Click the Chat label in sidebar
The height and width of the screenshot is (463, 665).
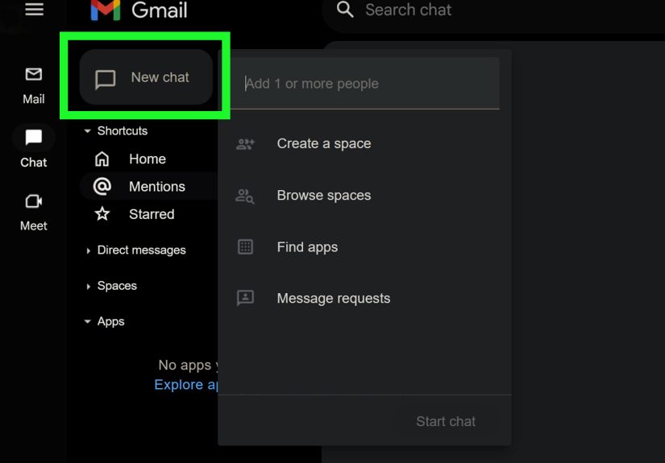pyautogui.click(x=34, y=162)
